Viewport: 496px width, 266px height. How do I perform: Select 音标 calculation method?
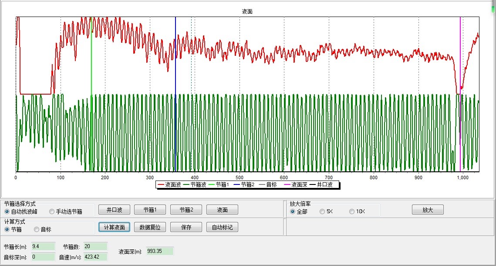pyautogui.click(x=37, y=229)
